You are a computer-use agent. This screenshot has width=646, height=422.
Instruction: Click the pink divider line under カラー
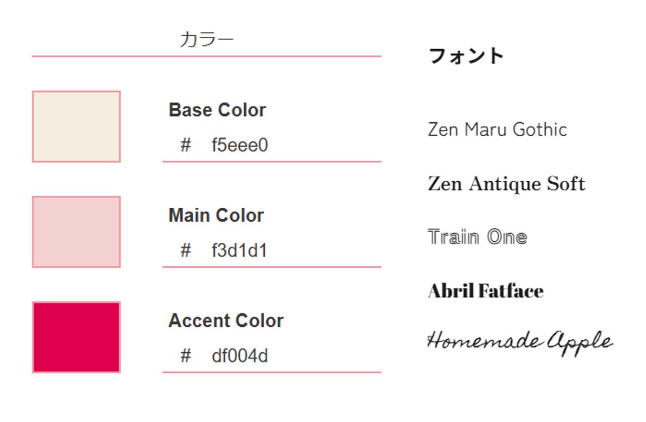coord(206,56)
